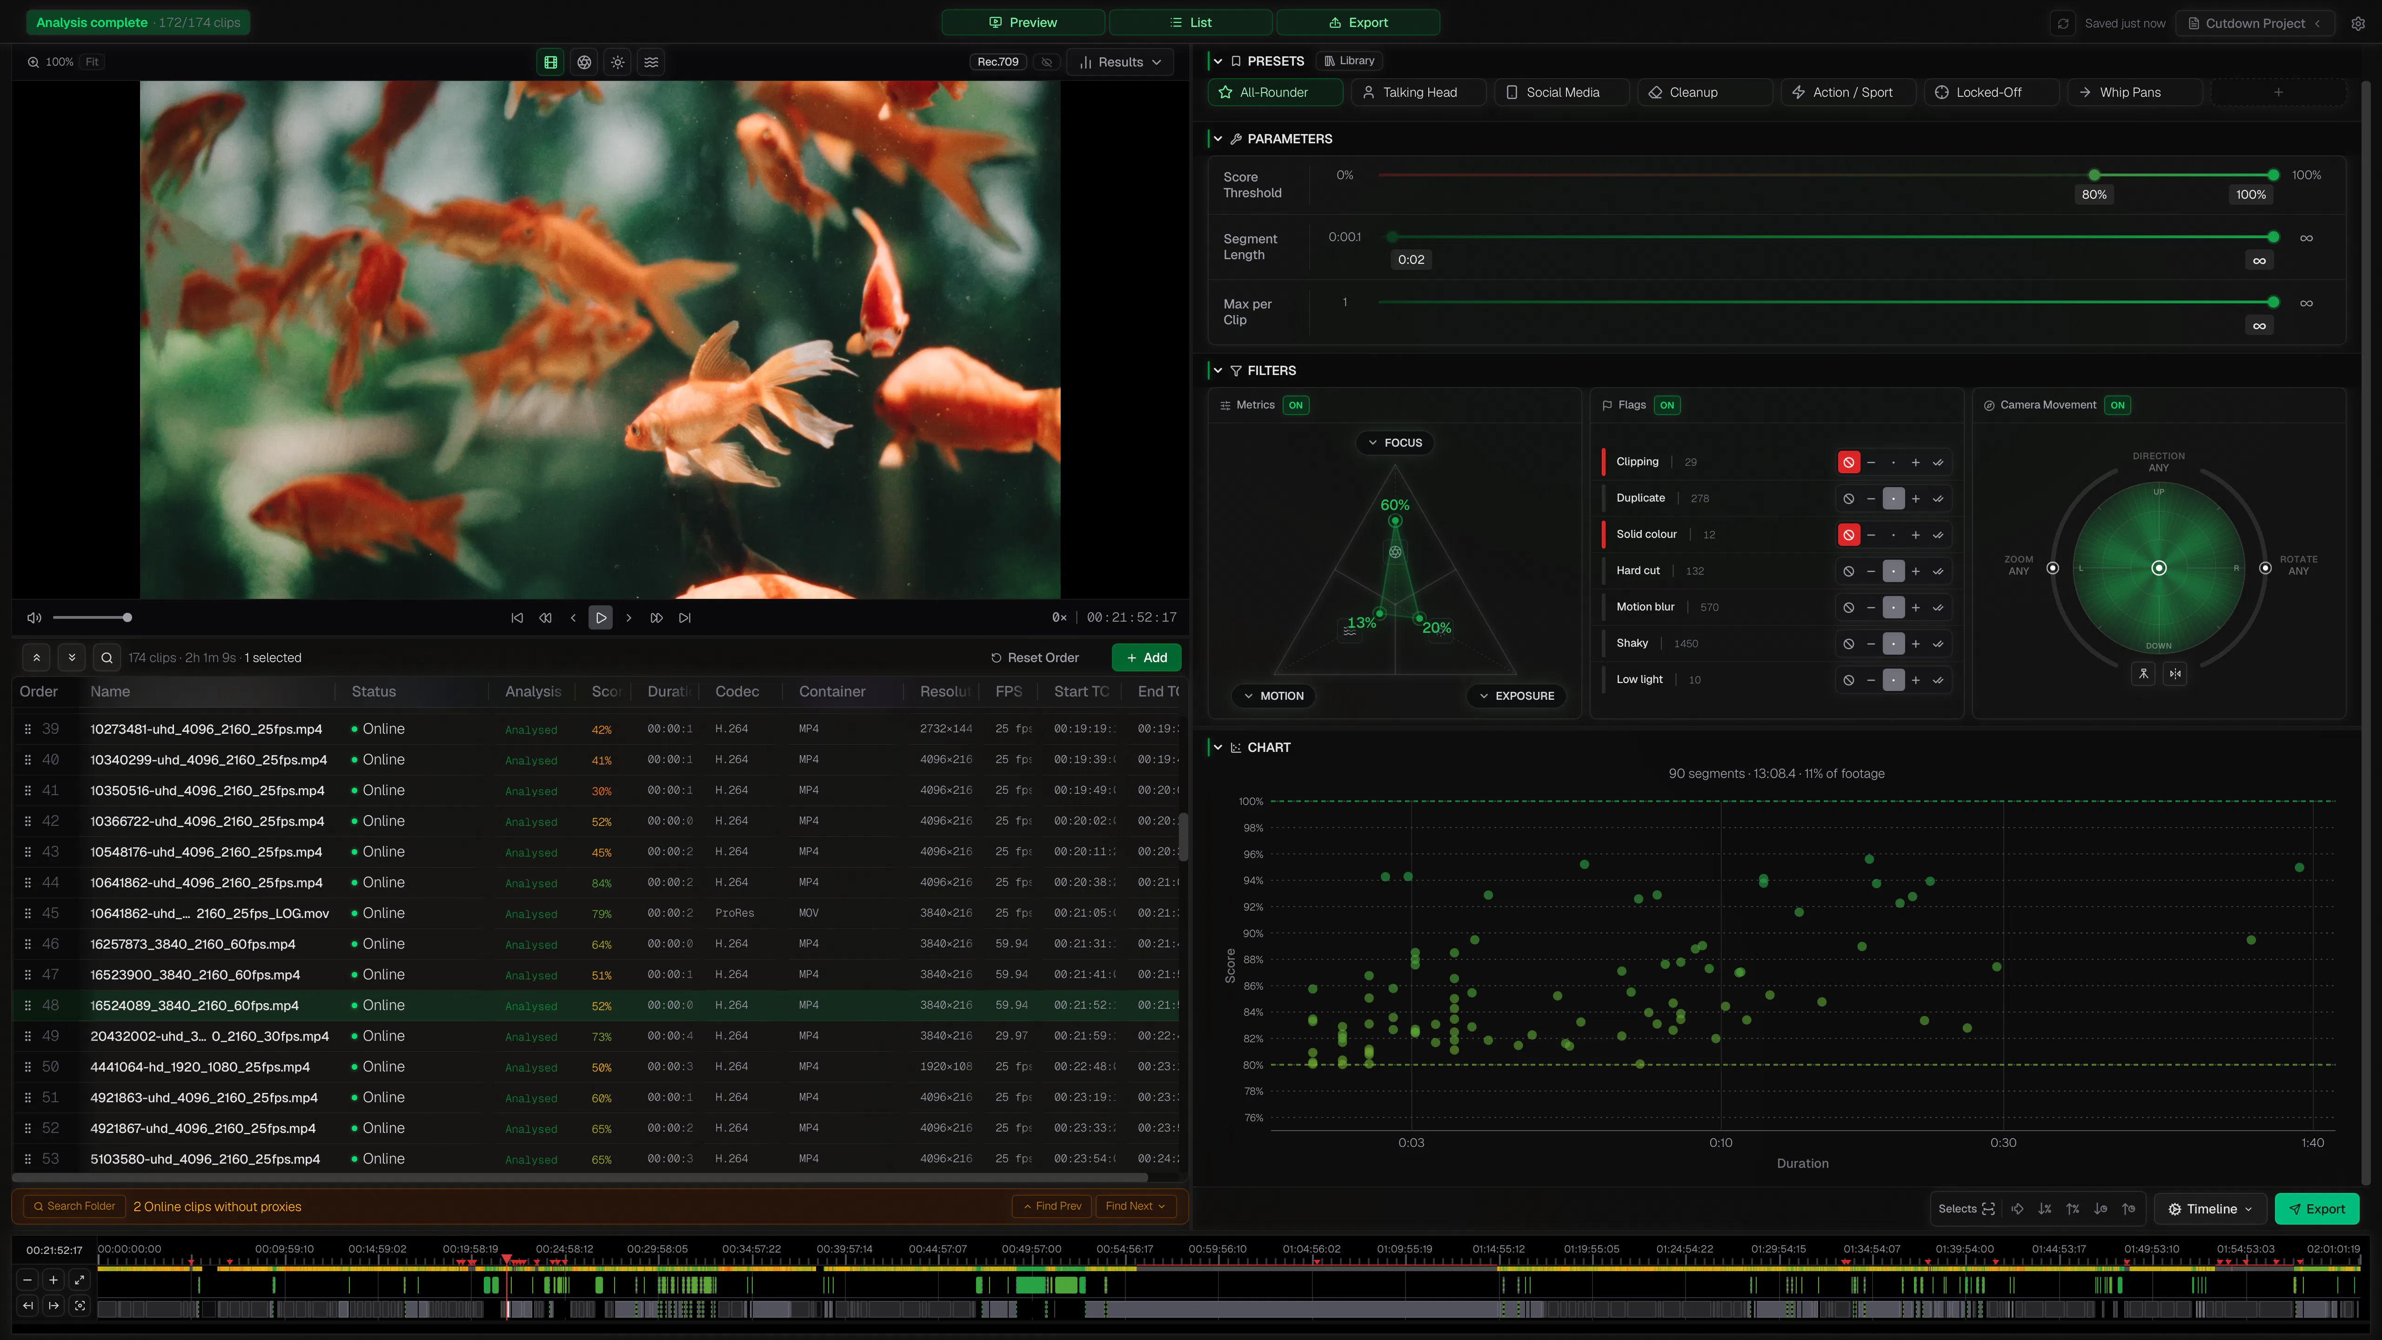This screenshot has height=1340, width=2382.
Task: Click the volume speaker icon
Action: (34, 618)
